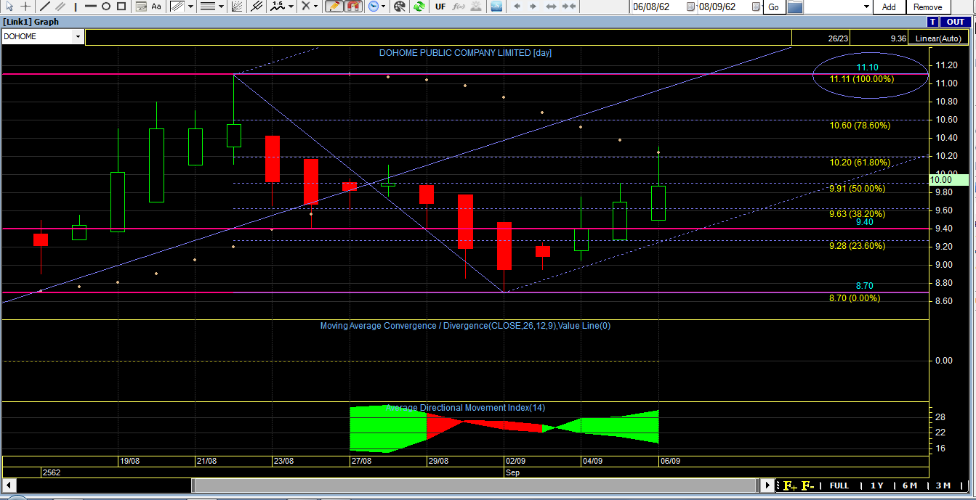
Task: Click the expand horizontally arrows icon
Action: 552,7
